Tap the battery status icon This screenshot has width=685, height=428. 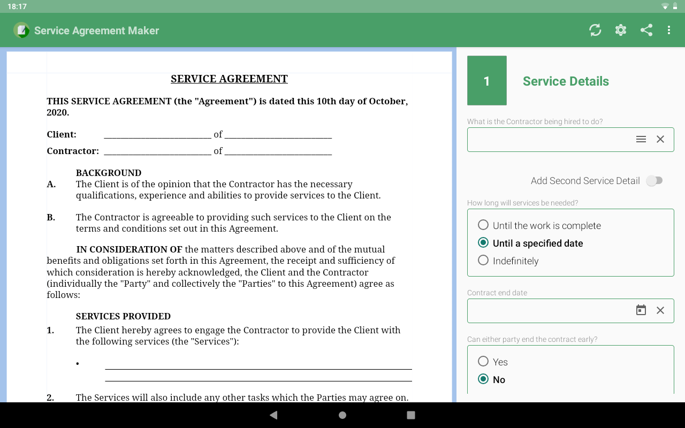click(675, 6)
